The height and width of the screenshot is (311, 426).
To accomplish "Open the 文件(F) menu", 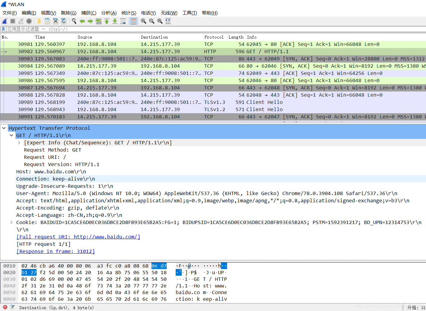I will (10, 13).
